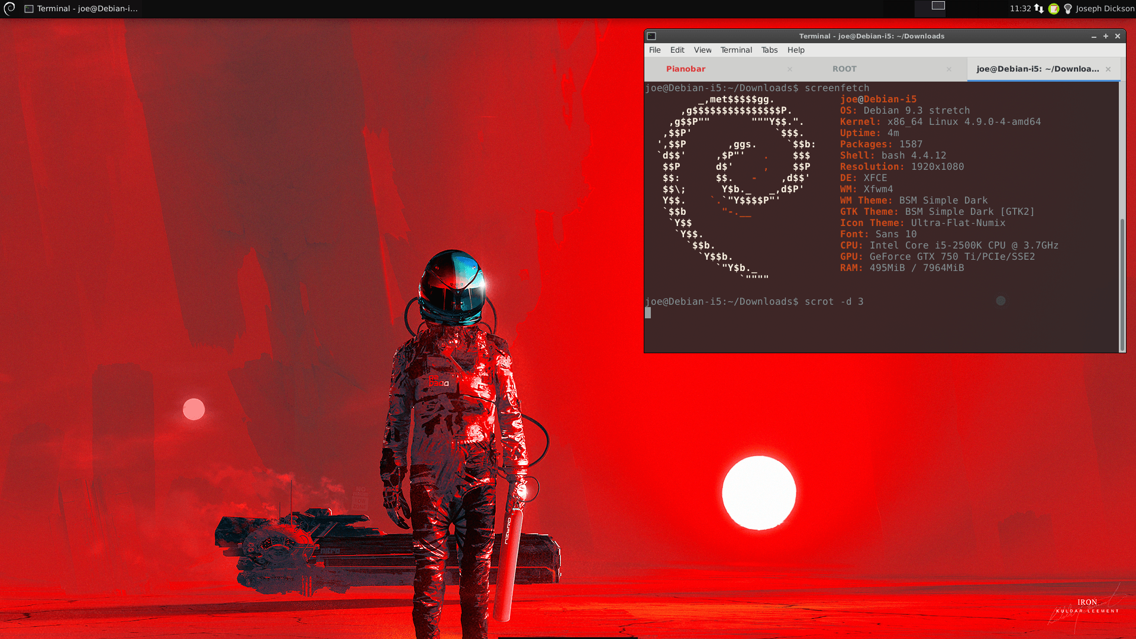Image resolution: width=1136 pixels, height=639 pixels.
Task: Open the green notes tray icon
Action: click(x=1054, y=8)
